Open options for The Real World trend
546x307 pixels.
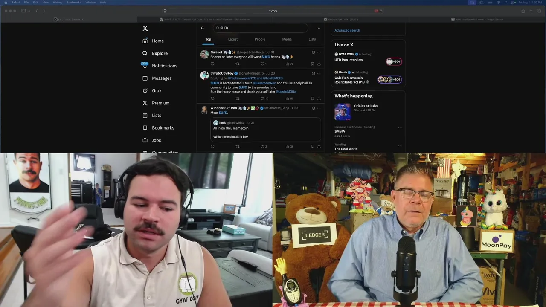click(x=400, y=145)
